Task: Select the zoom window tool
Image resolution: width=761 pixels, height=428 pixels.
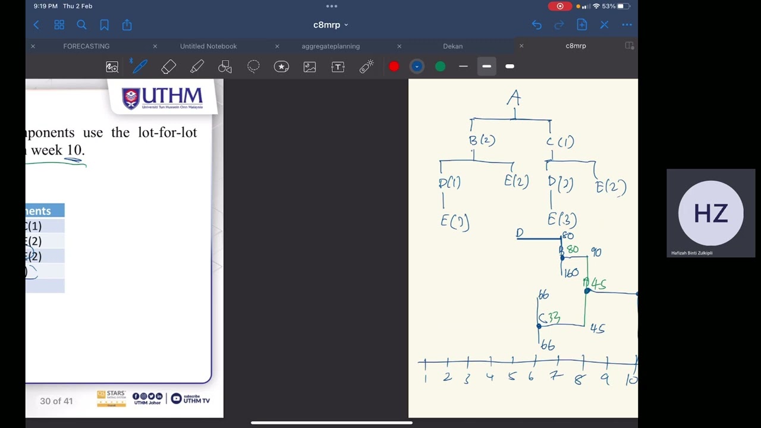Action: click(x=112, y=67)
